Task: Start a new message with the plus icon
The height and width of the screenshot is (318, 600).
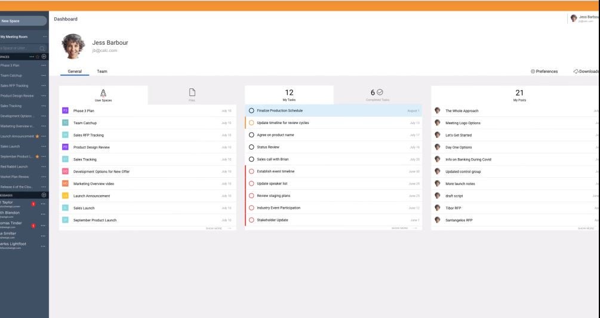Action: click(44, 195)
